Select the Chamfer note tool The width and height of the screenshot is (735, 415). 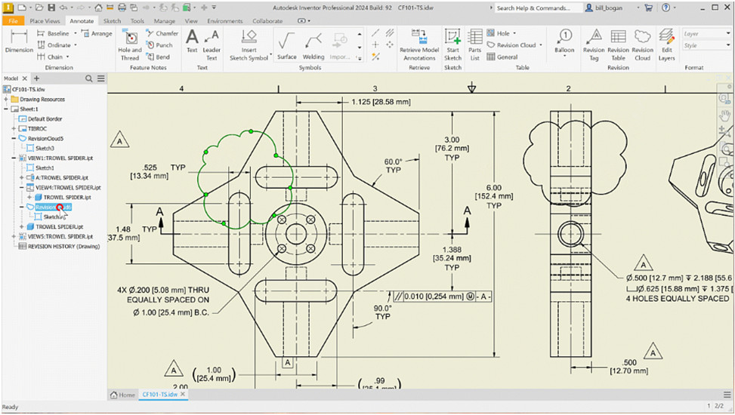pos(162,33)
